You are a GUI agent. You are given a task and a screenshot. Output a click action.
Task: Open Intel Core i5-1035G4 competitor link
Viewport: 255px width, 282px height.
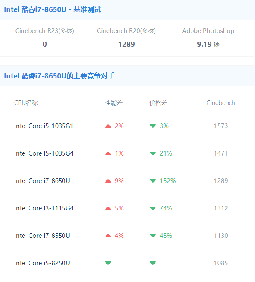[x=44, y=153]
